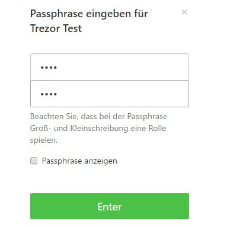Screen dimensions: 227x227
Task: Click the masked dots in the upper field
Action: point(49,68)
